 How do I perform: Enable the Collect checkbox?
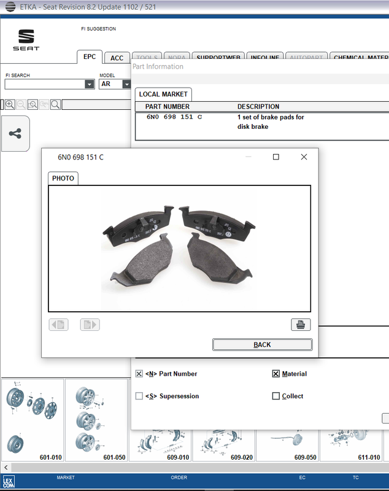[275, 396]
